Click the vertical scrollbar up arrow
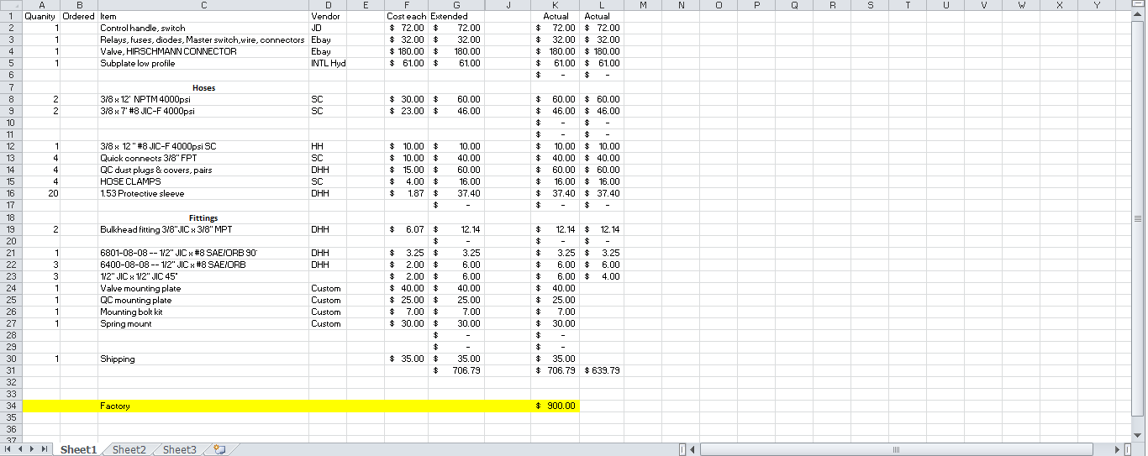The image size is (1148, 456). pos(1139,16)
